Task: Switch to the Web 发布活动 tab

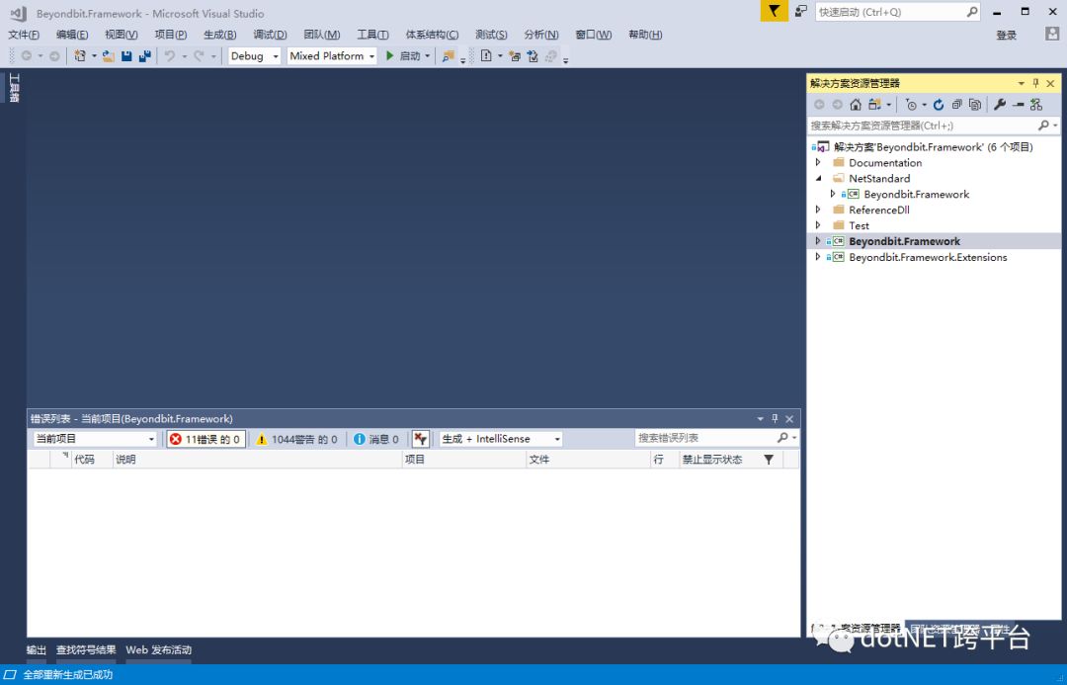Action: (158, 650)
